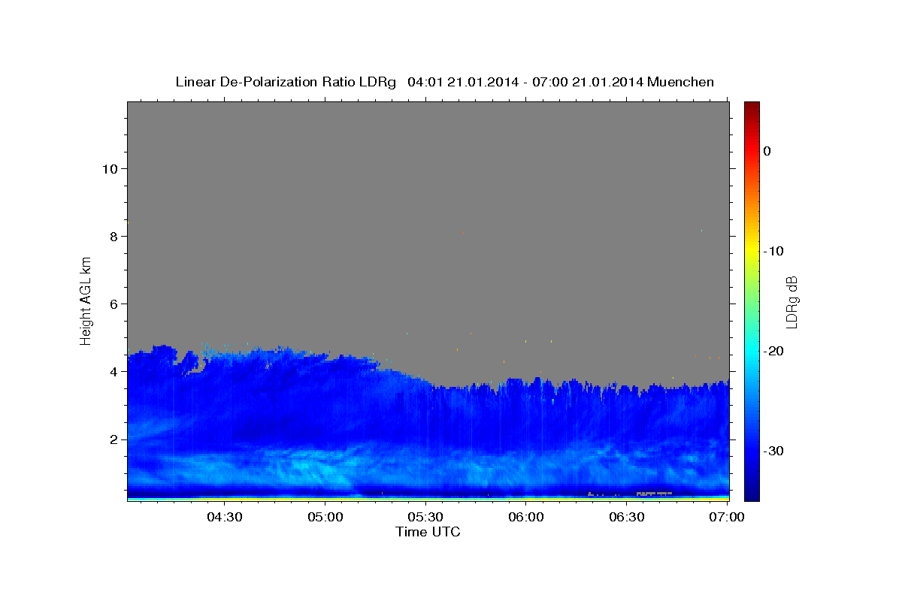The height and width of the screenshot is (601, 902).
Task: Click the LDRg dB colorbar label
Action: pyautogui.click(x=792, y=302)
